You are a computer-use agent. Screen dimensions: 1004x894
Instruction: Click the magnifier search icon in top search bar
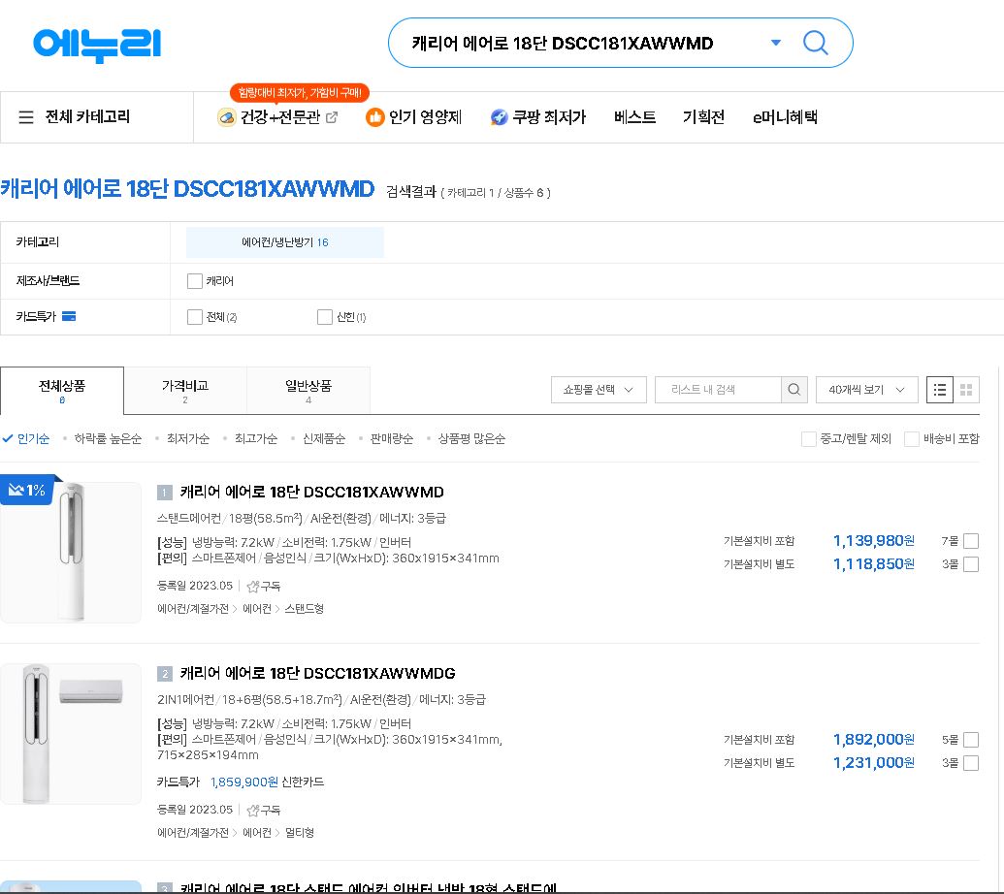[815, 43]
